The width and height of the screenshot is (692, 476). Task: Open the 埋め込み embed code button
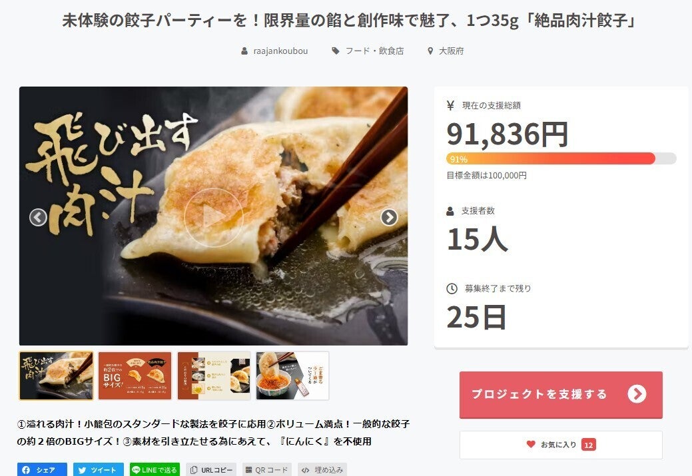(322, 470)
